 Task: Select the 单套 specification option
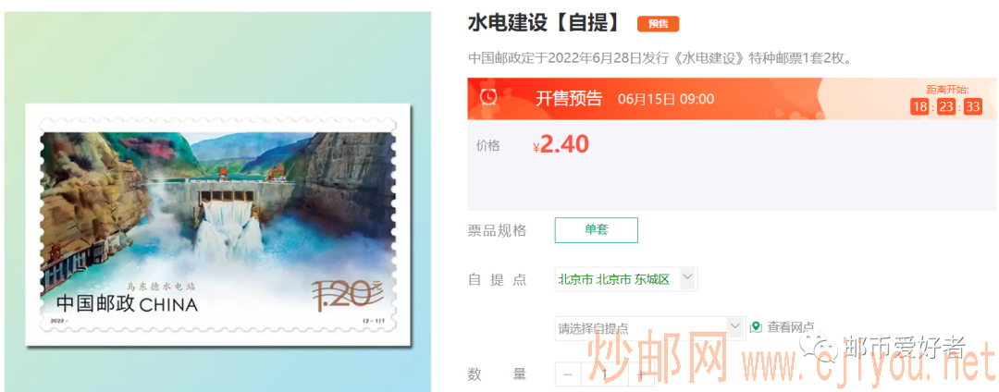[x=597, y=229]
